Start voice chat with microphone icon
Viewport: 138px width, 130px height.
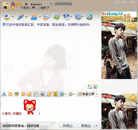tap(20, 17)
